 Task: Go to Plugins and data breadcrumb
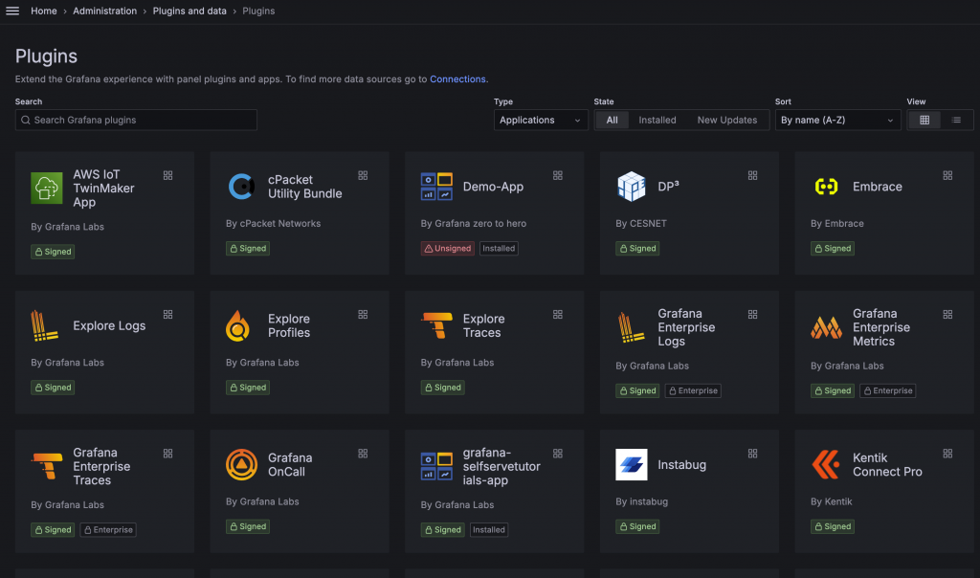click(189, 11)
